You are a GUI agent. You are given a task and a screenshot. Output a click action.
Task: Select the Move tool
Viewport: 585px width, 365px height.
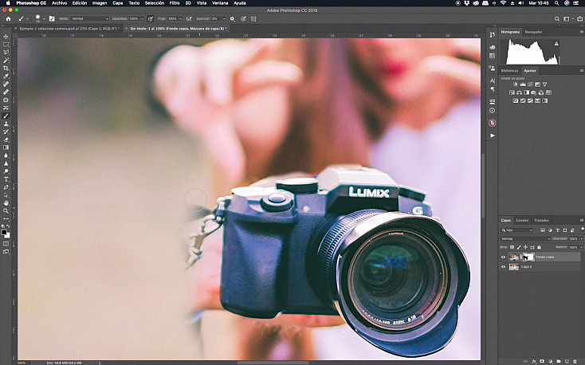point(6,37)
